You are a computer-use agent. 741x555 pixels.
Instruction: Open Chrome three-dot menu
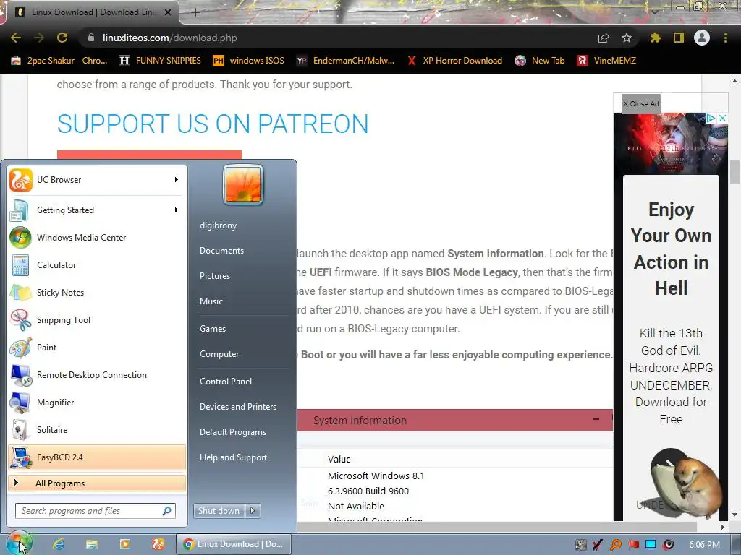pos(725,38)
